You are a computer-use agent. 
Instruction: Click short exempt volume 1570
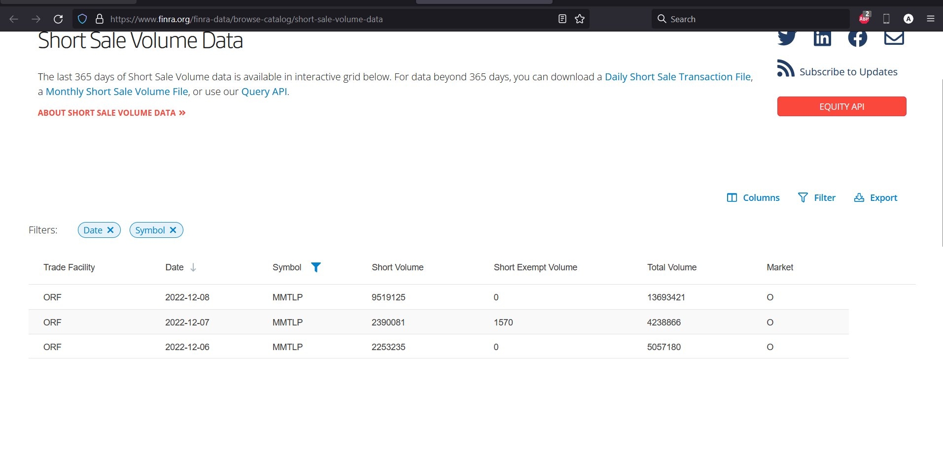click(x=503, y=323)
